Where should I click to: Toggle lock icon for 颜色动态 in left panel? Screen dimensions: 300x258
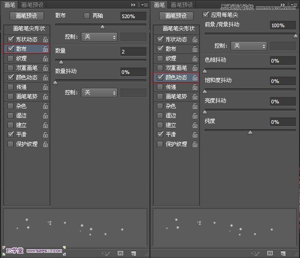click(x=45, y=78)
